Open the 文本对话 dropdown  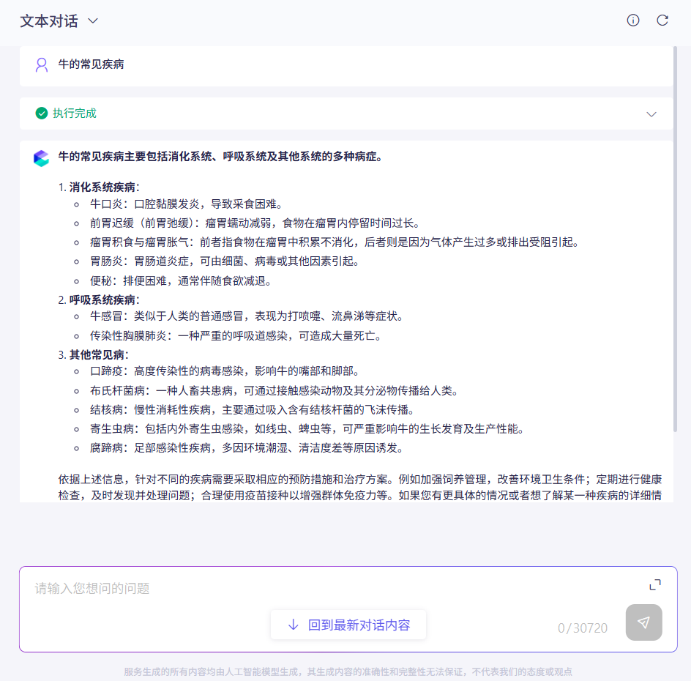coord(59,21)
